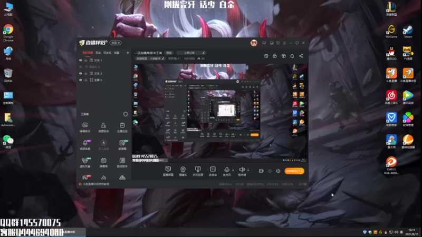Image resolution: width=422 pixels, height=237 pixels.
Task: Open the funnel-shaped dropdown in the title bar
Action: click(278, 43)
